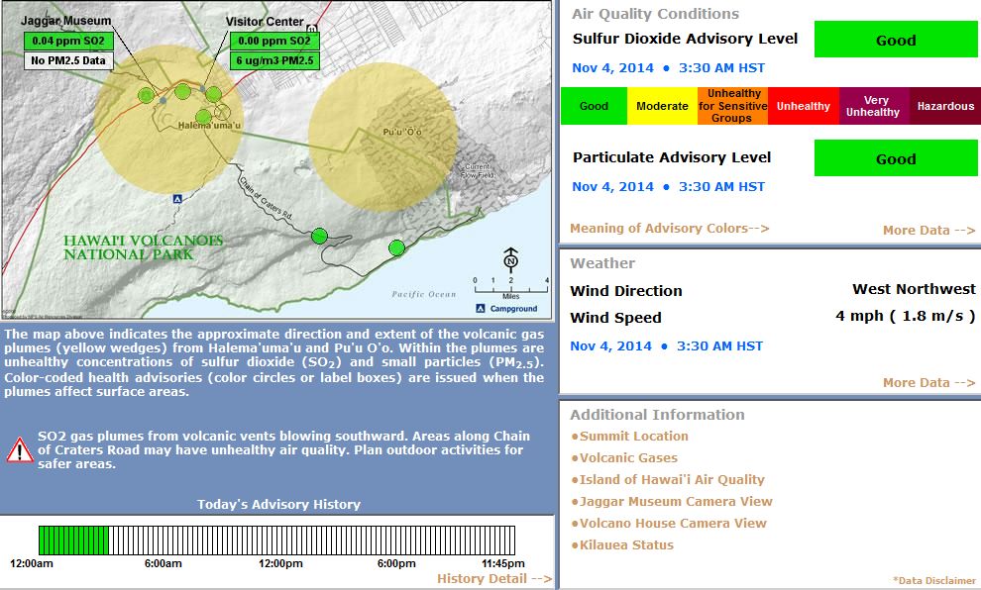Click the Very Unhealthy legend swatch
981x590 pixels.
click(x=874, y=106)
